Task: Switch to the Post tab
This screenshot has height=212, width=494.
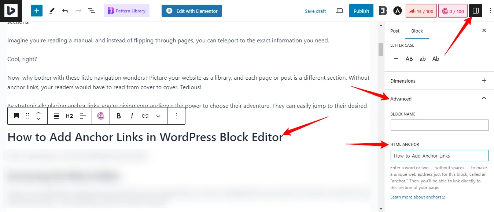Action: tap(395, 31)
